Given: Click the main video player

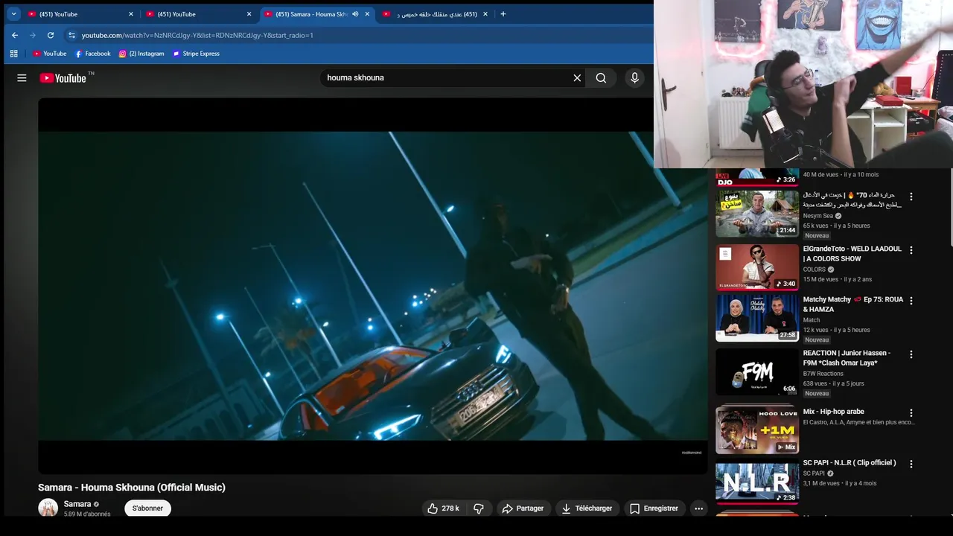Looking at the screenshot, I should [372, 286].
